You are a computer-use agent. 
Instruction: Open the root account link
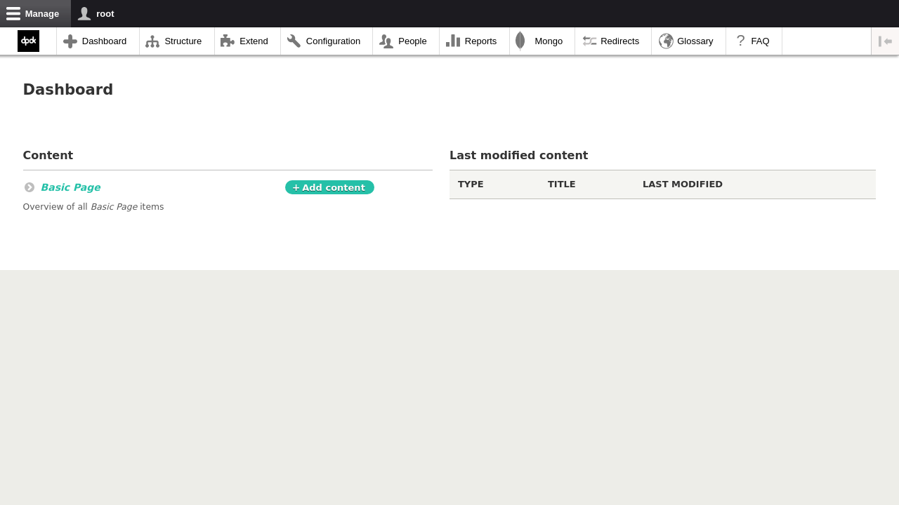click(105, 13)
